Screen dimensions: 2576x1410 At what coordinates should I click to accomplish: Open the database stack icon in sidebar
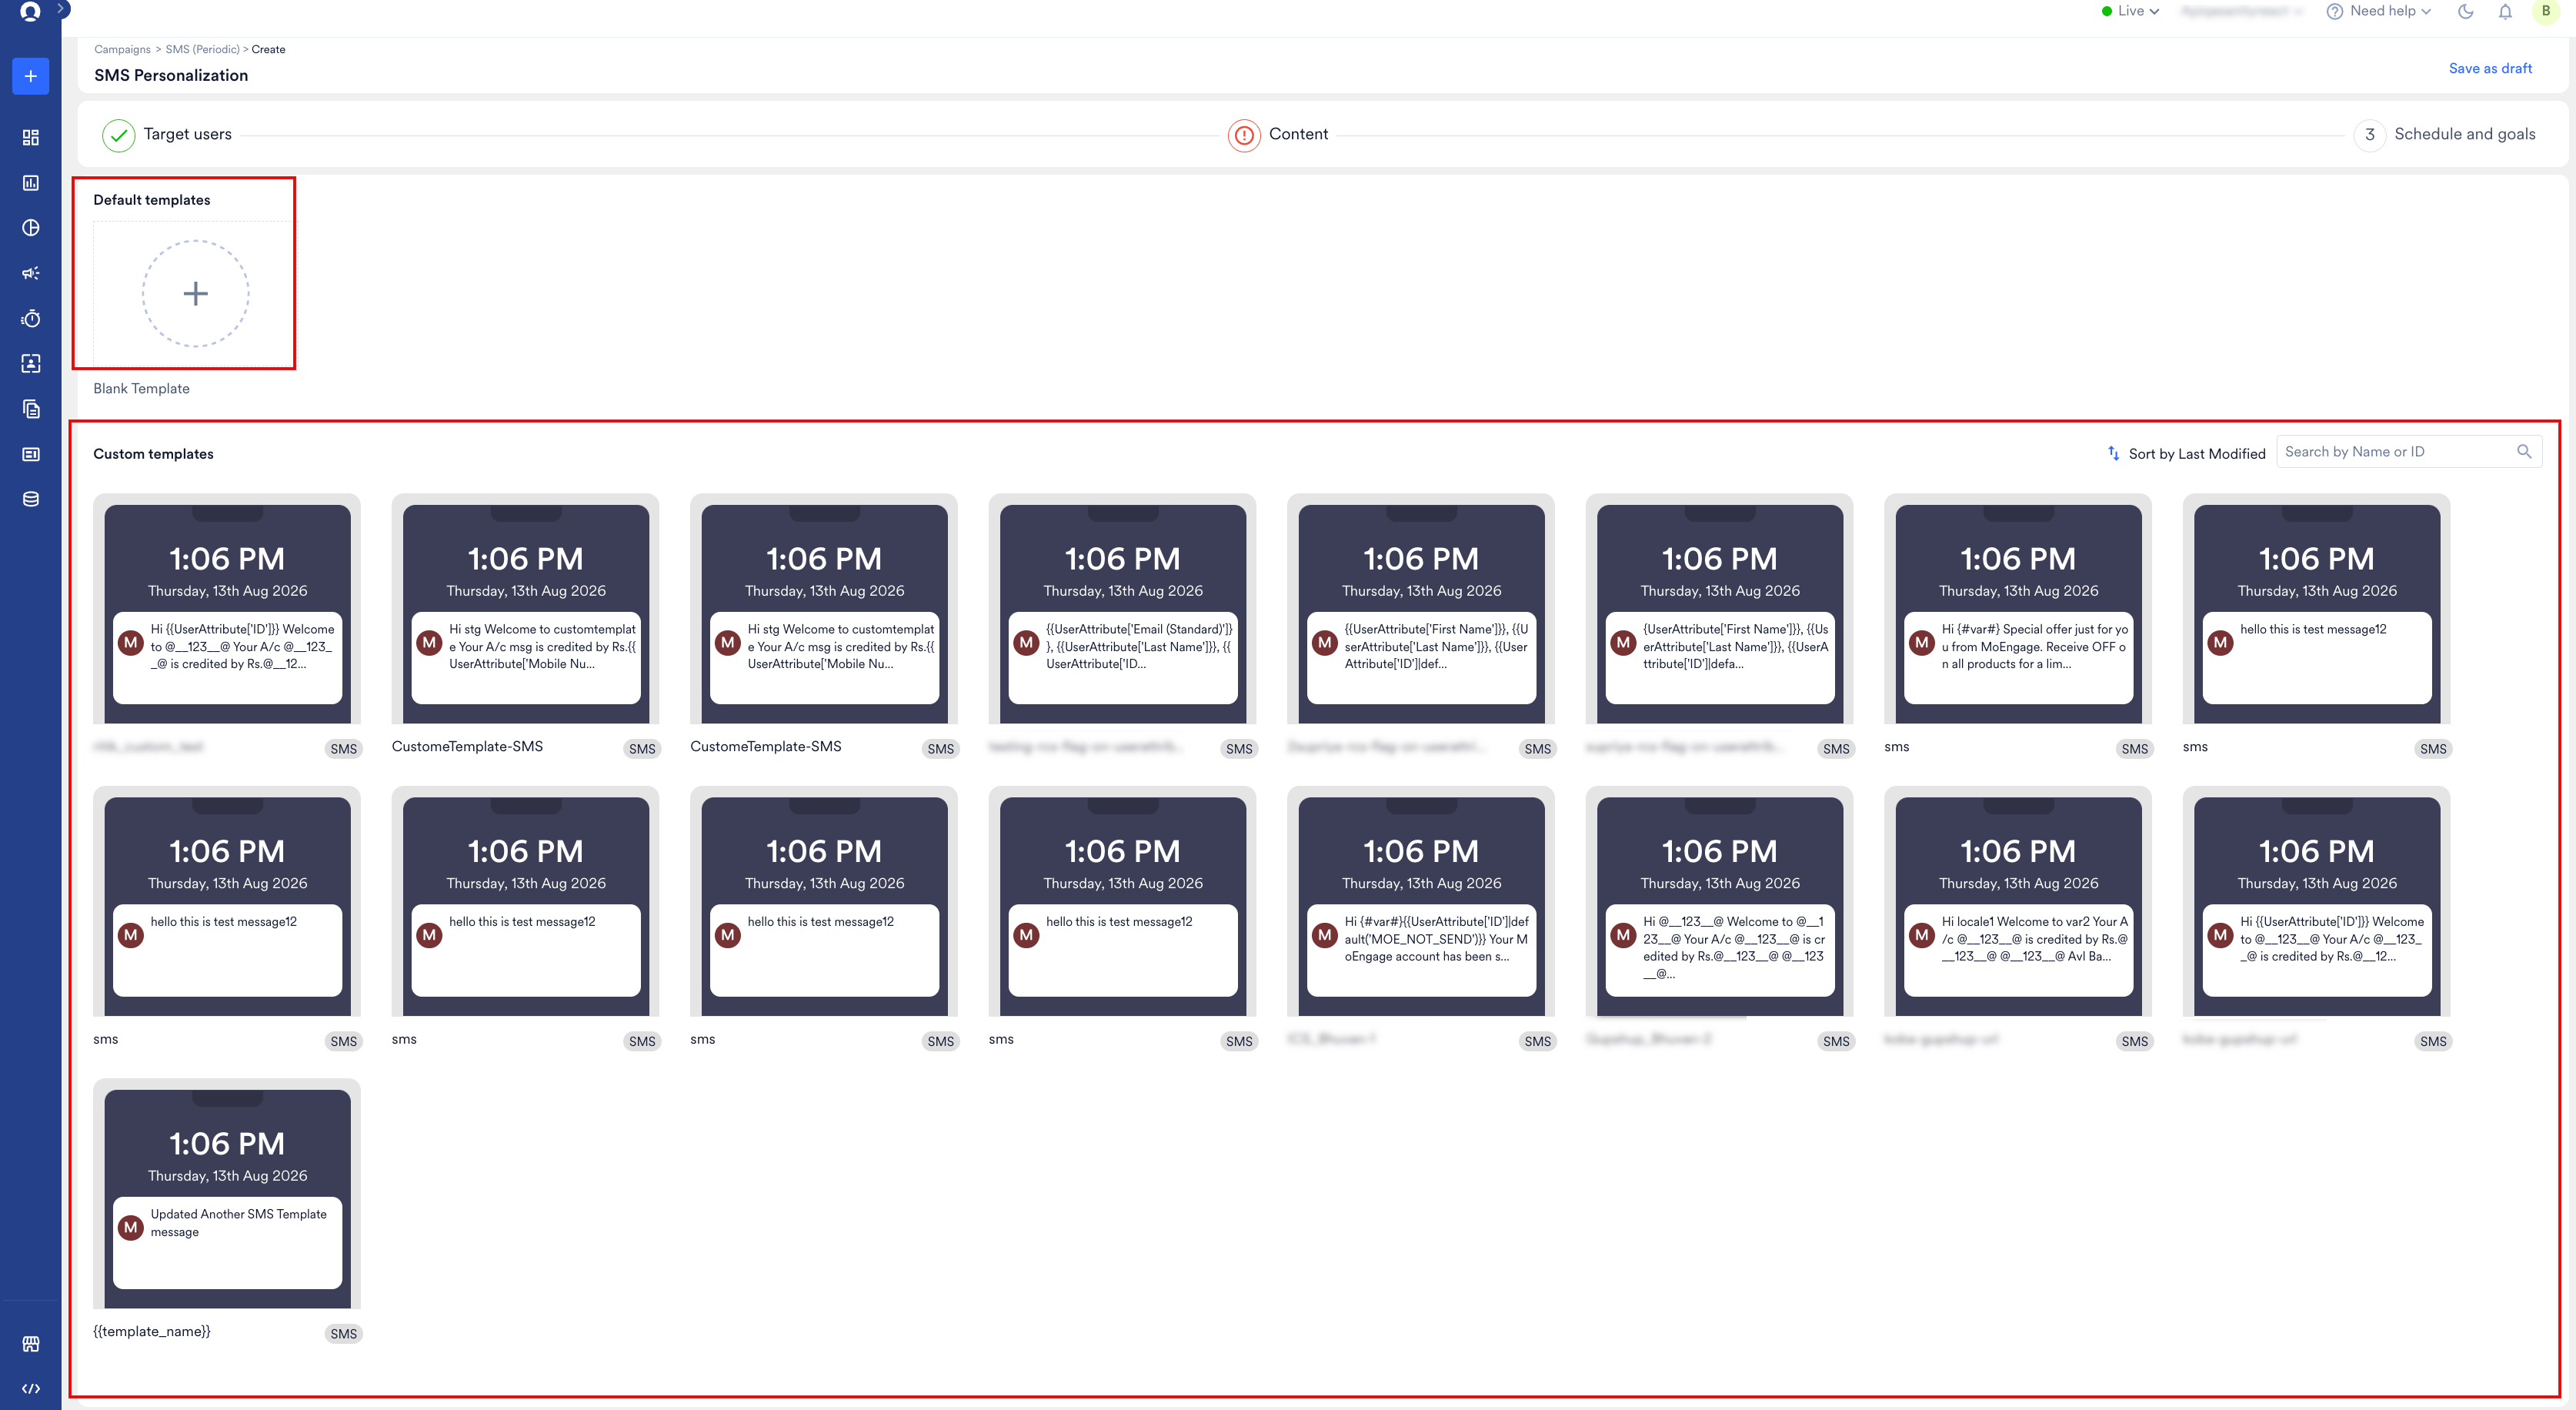point(30,499)
